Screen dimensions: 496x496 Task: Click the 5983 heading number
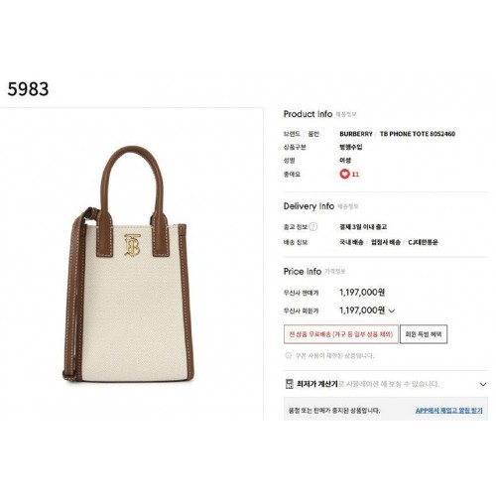pos(28,89)
